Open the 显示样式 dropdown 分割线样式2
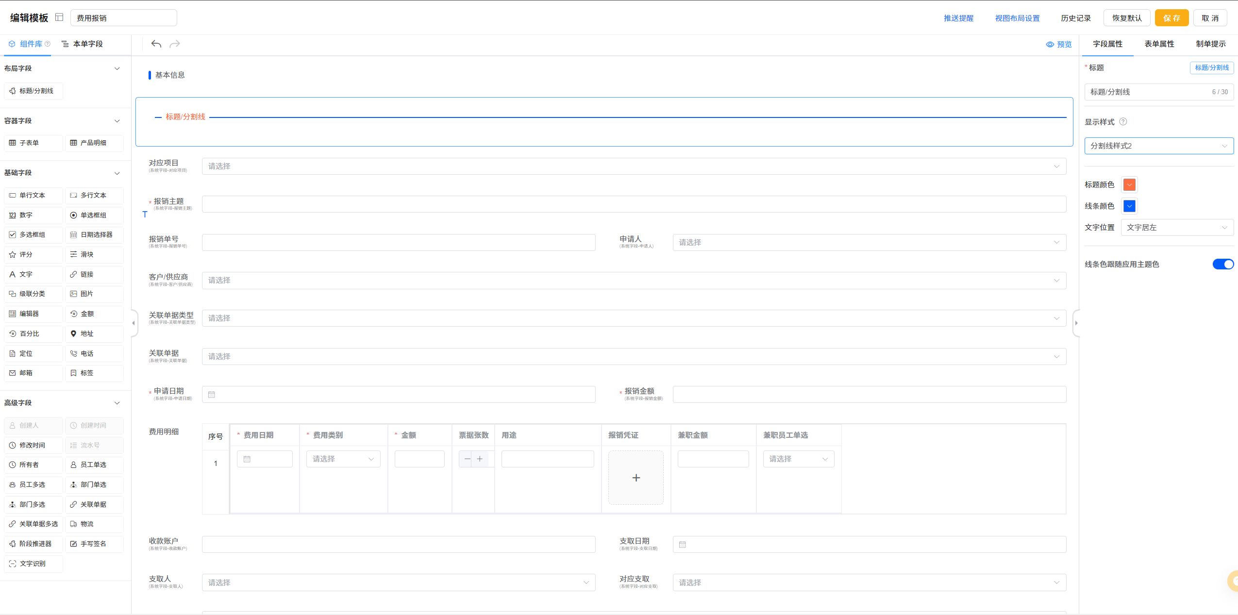The image size is (1238, 615). click(1158, 146)
